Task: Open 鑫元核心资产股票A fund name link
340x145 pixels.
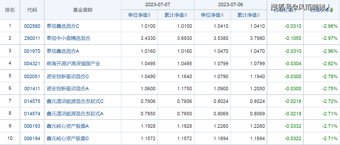Action: point(68,126)
